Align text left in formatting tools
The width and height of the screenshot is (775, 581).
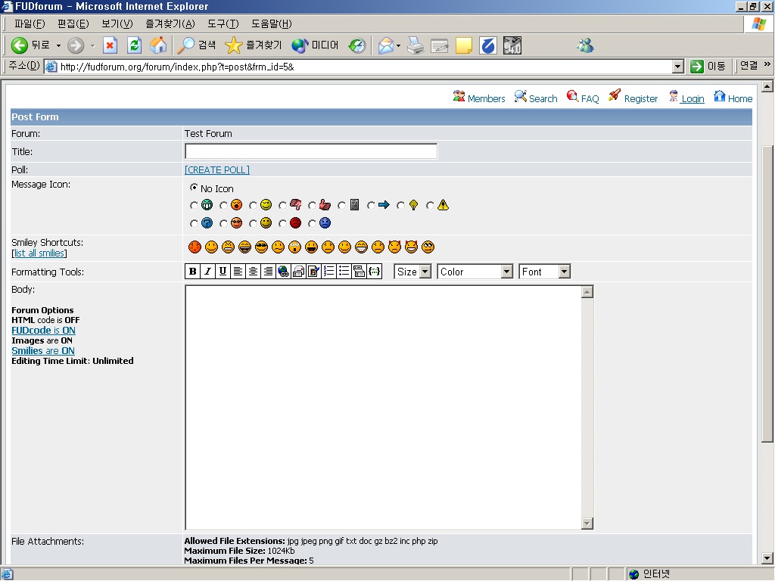238,272
